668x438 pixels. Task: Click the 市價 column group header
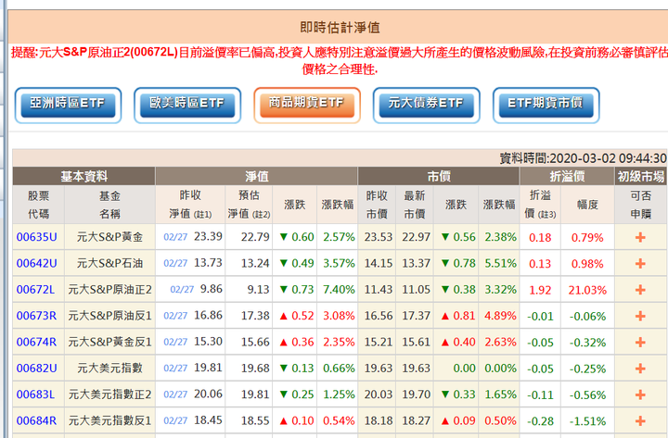(439, 176)
